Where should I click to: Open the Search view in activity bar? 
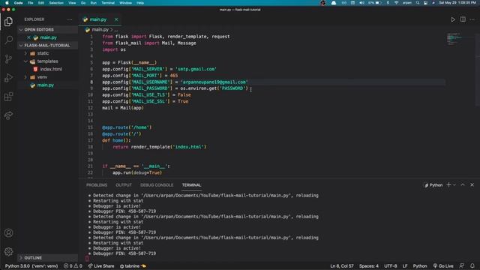pyautogui.click(x=8, y=40)
